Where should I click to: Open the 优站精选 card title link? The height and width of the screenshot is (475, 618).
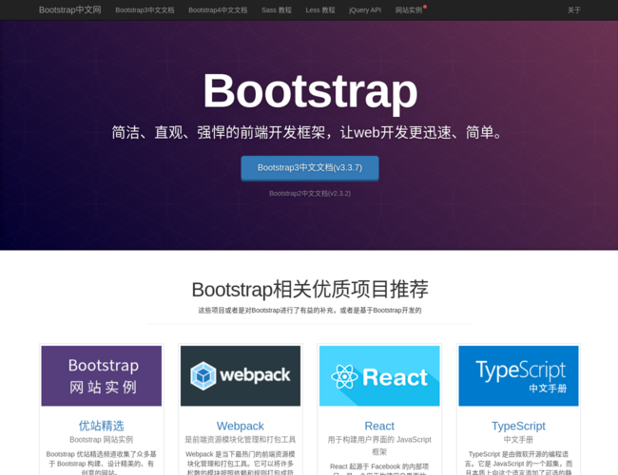102,426
